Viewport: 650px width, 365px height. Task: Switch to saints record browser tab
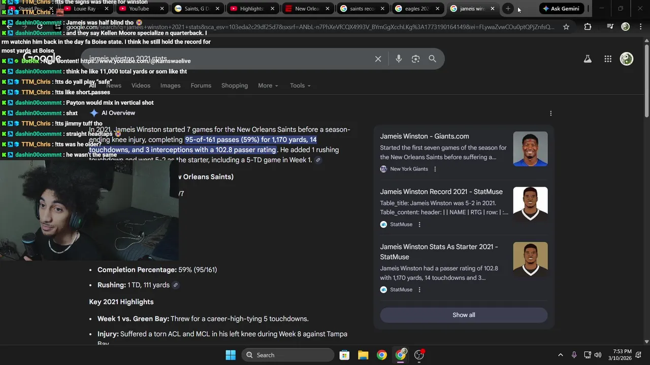(x=361, y=9)
